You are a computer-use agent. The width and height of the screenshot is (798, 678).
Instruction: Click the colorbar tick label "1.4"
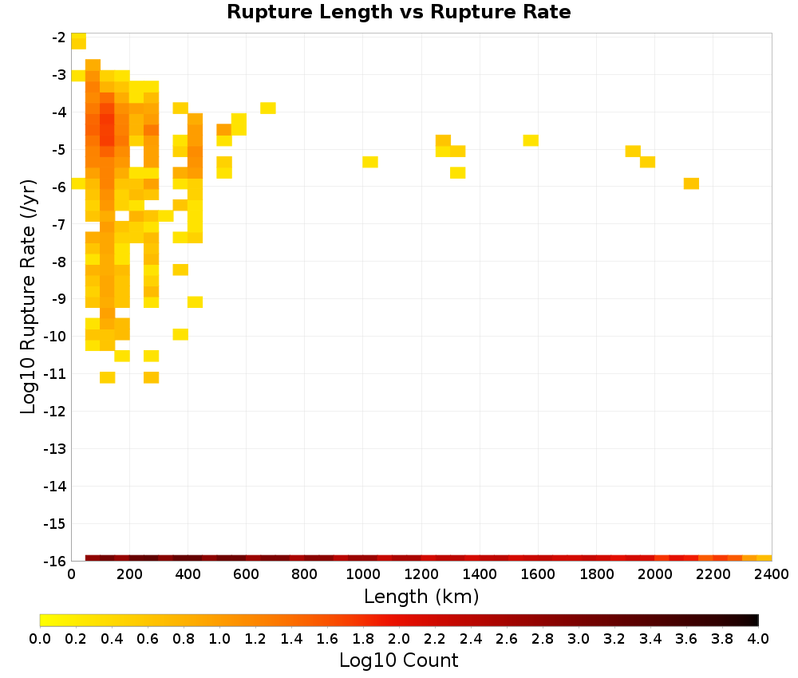tap(291, 639)
